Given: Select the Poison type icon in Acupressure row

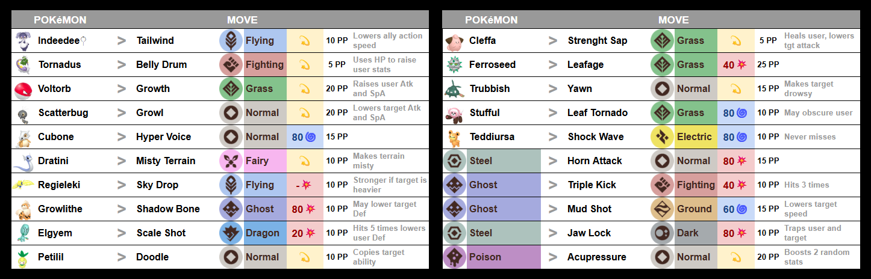Looking at the screenshot, I should 454,257.
